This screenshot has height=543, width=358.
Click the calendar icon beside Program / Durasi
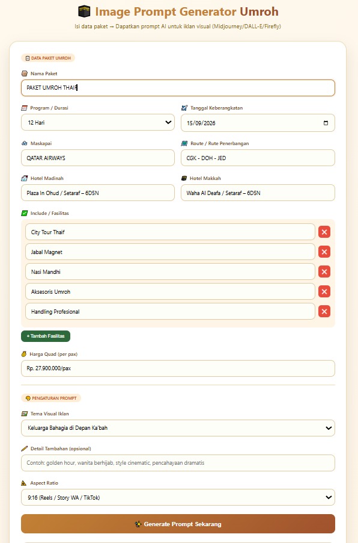pos(24,108)
